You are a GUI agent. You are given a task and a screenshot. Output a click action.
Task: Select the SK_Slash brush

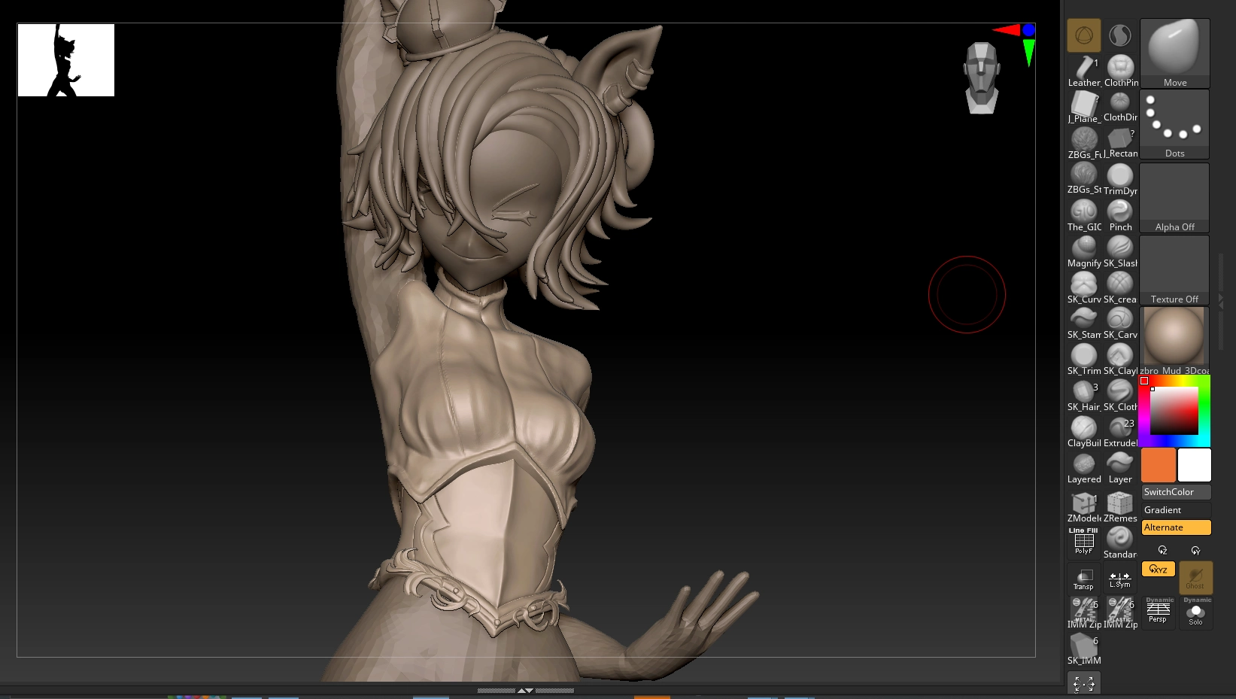click(1120, 252)
